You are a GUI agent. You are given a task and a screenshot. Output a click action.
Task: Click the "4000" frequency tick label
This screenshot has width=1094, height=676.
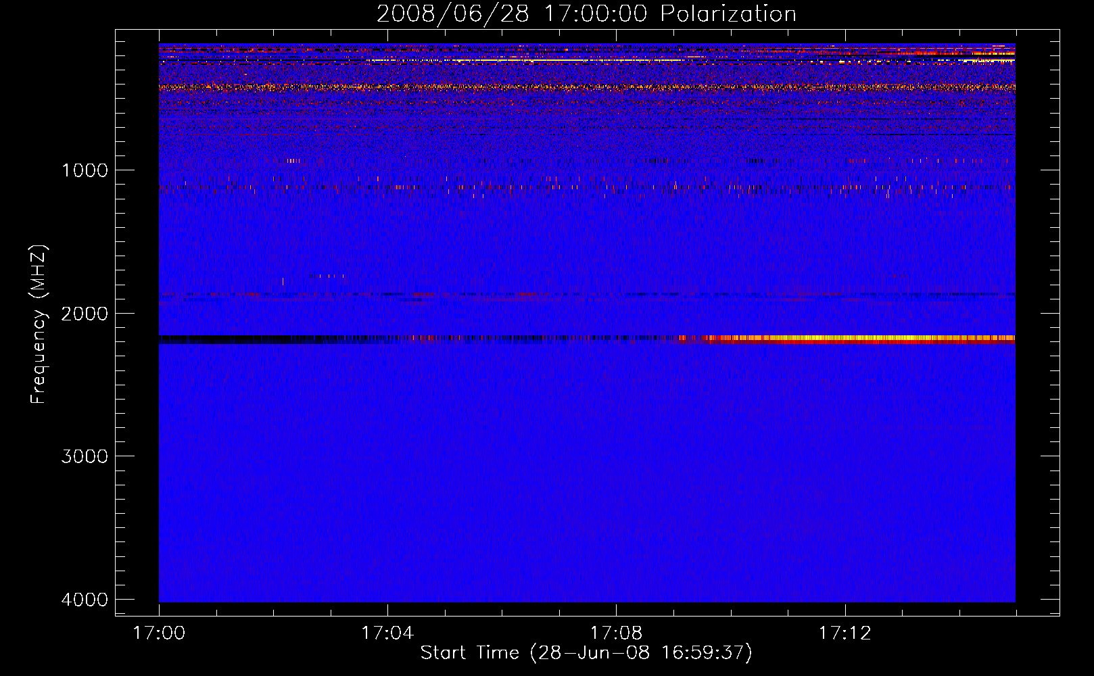[x=85, y=600]
